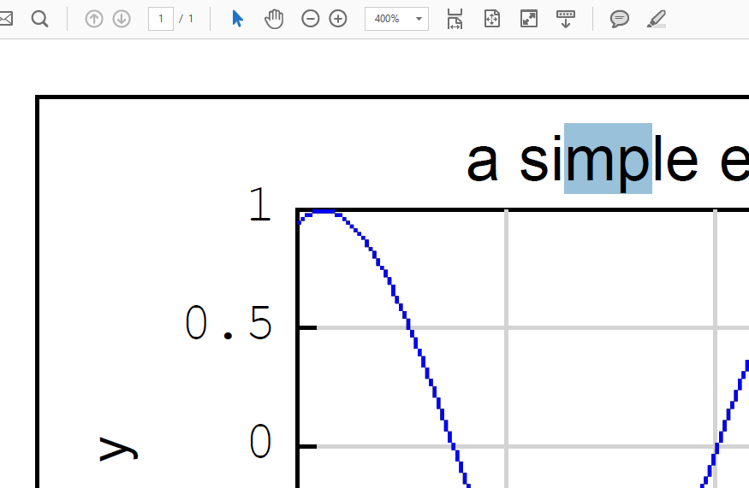Click the fit-width scrolling icon

(455, 19)
